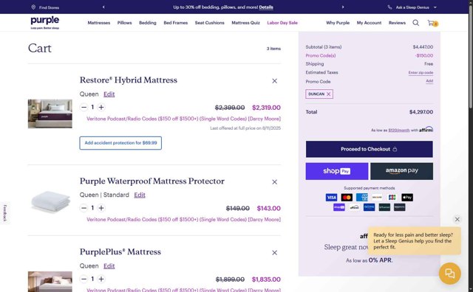Show next promo banner with right arrow
The height and width of the screenshot is (292, 473).
pyautogui.click(x=343, y=7)
